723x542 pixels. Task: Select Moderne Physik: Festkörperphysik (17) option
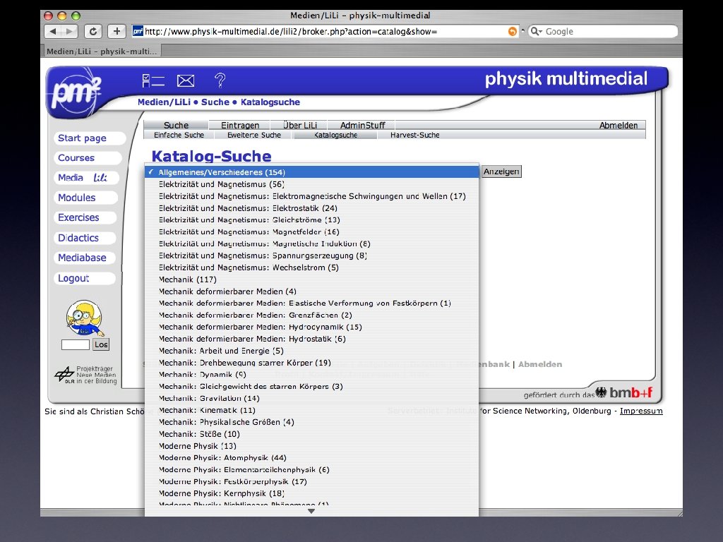311,481
